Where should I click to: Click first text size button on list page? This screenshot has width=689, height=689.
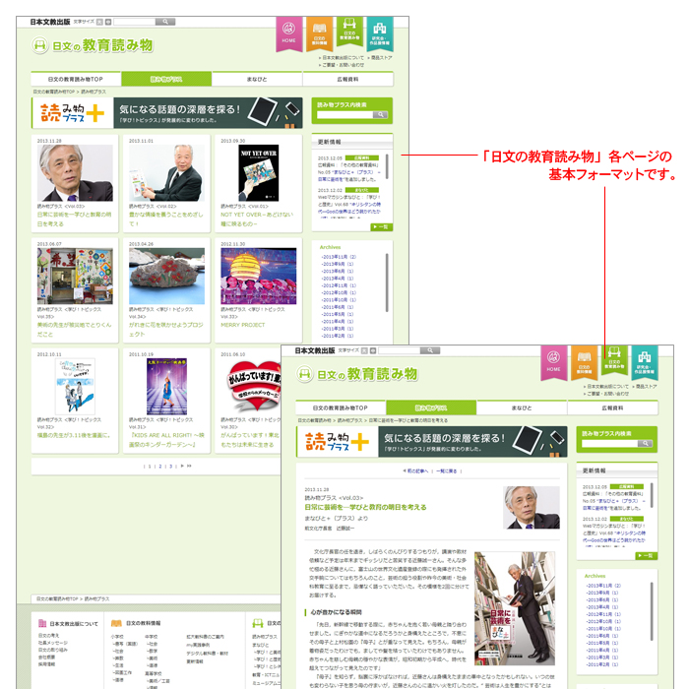click(x=99, y=22)
